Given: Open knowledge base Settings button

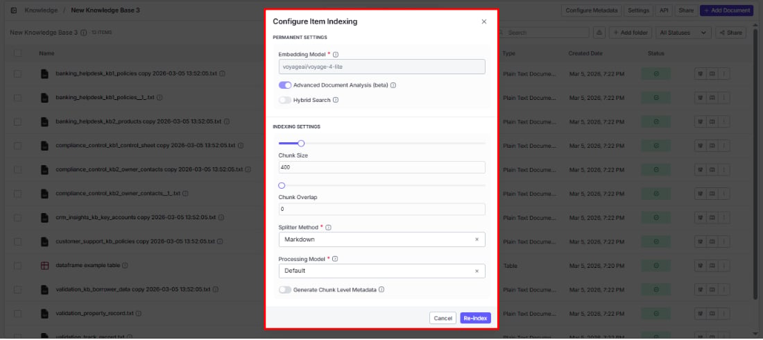Looking at the screenshot, I should (x=638, y=10).
